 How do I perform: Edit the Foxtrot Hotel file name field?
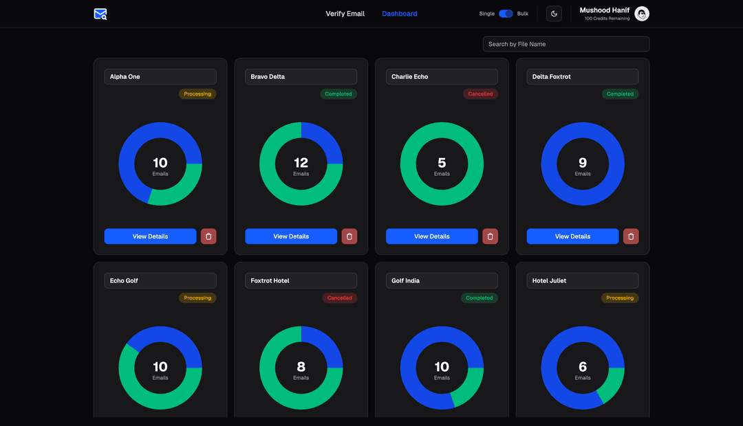click(301, 281)
